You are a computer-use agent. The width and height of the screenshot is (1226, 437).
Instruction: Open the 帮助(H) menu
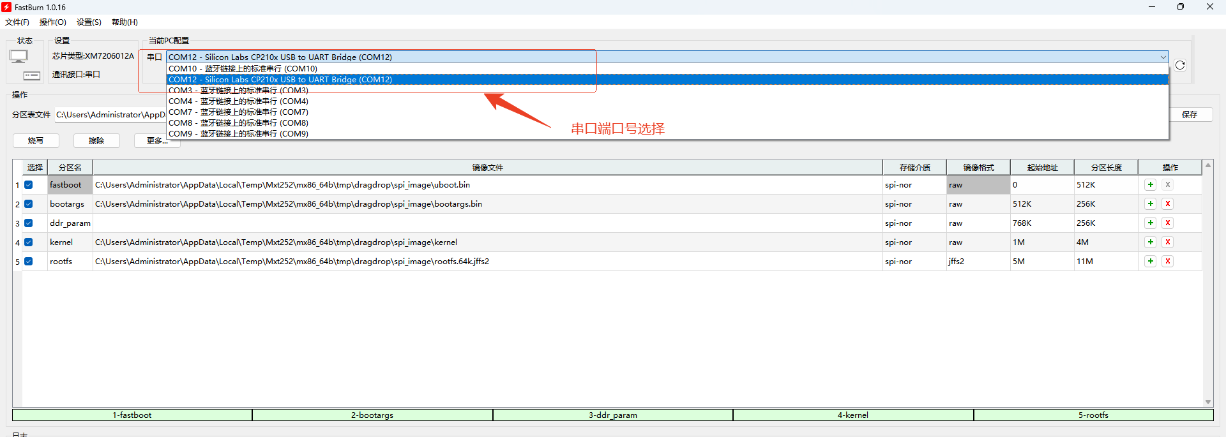click(x=125, y=22)
